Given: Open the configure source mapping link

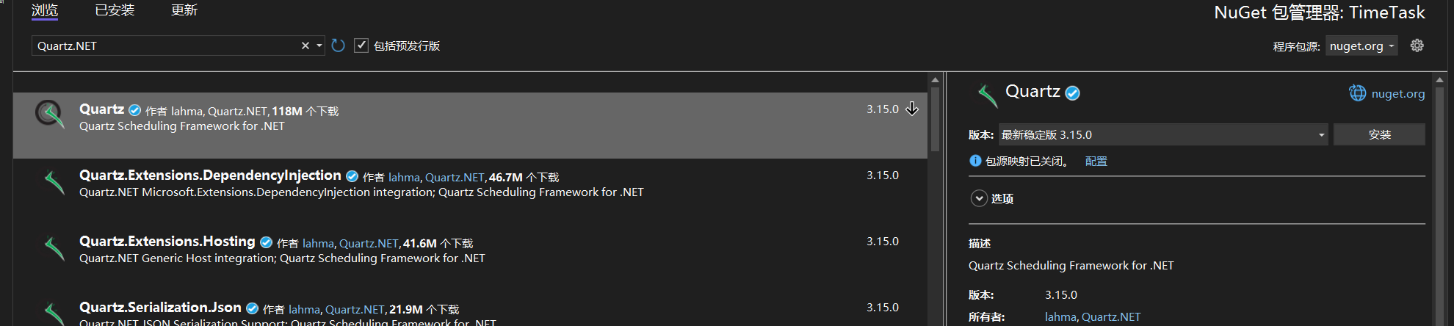Looking at the screenshot, I should click(1096, 162).
